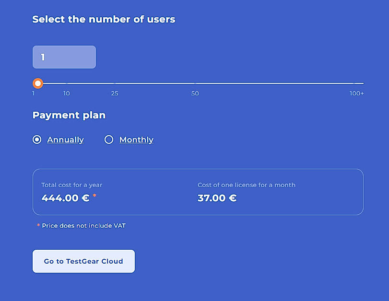Click the slider track near 1 user
Image resolution: width=389 pixels, height=301 pixels.
[46, 83]
